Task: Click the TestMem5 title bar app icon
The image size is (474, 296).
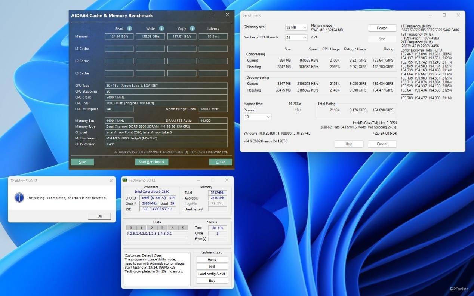Action: (x=125, y=180)
